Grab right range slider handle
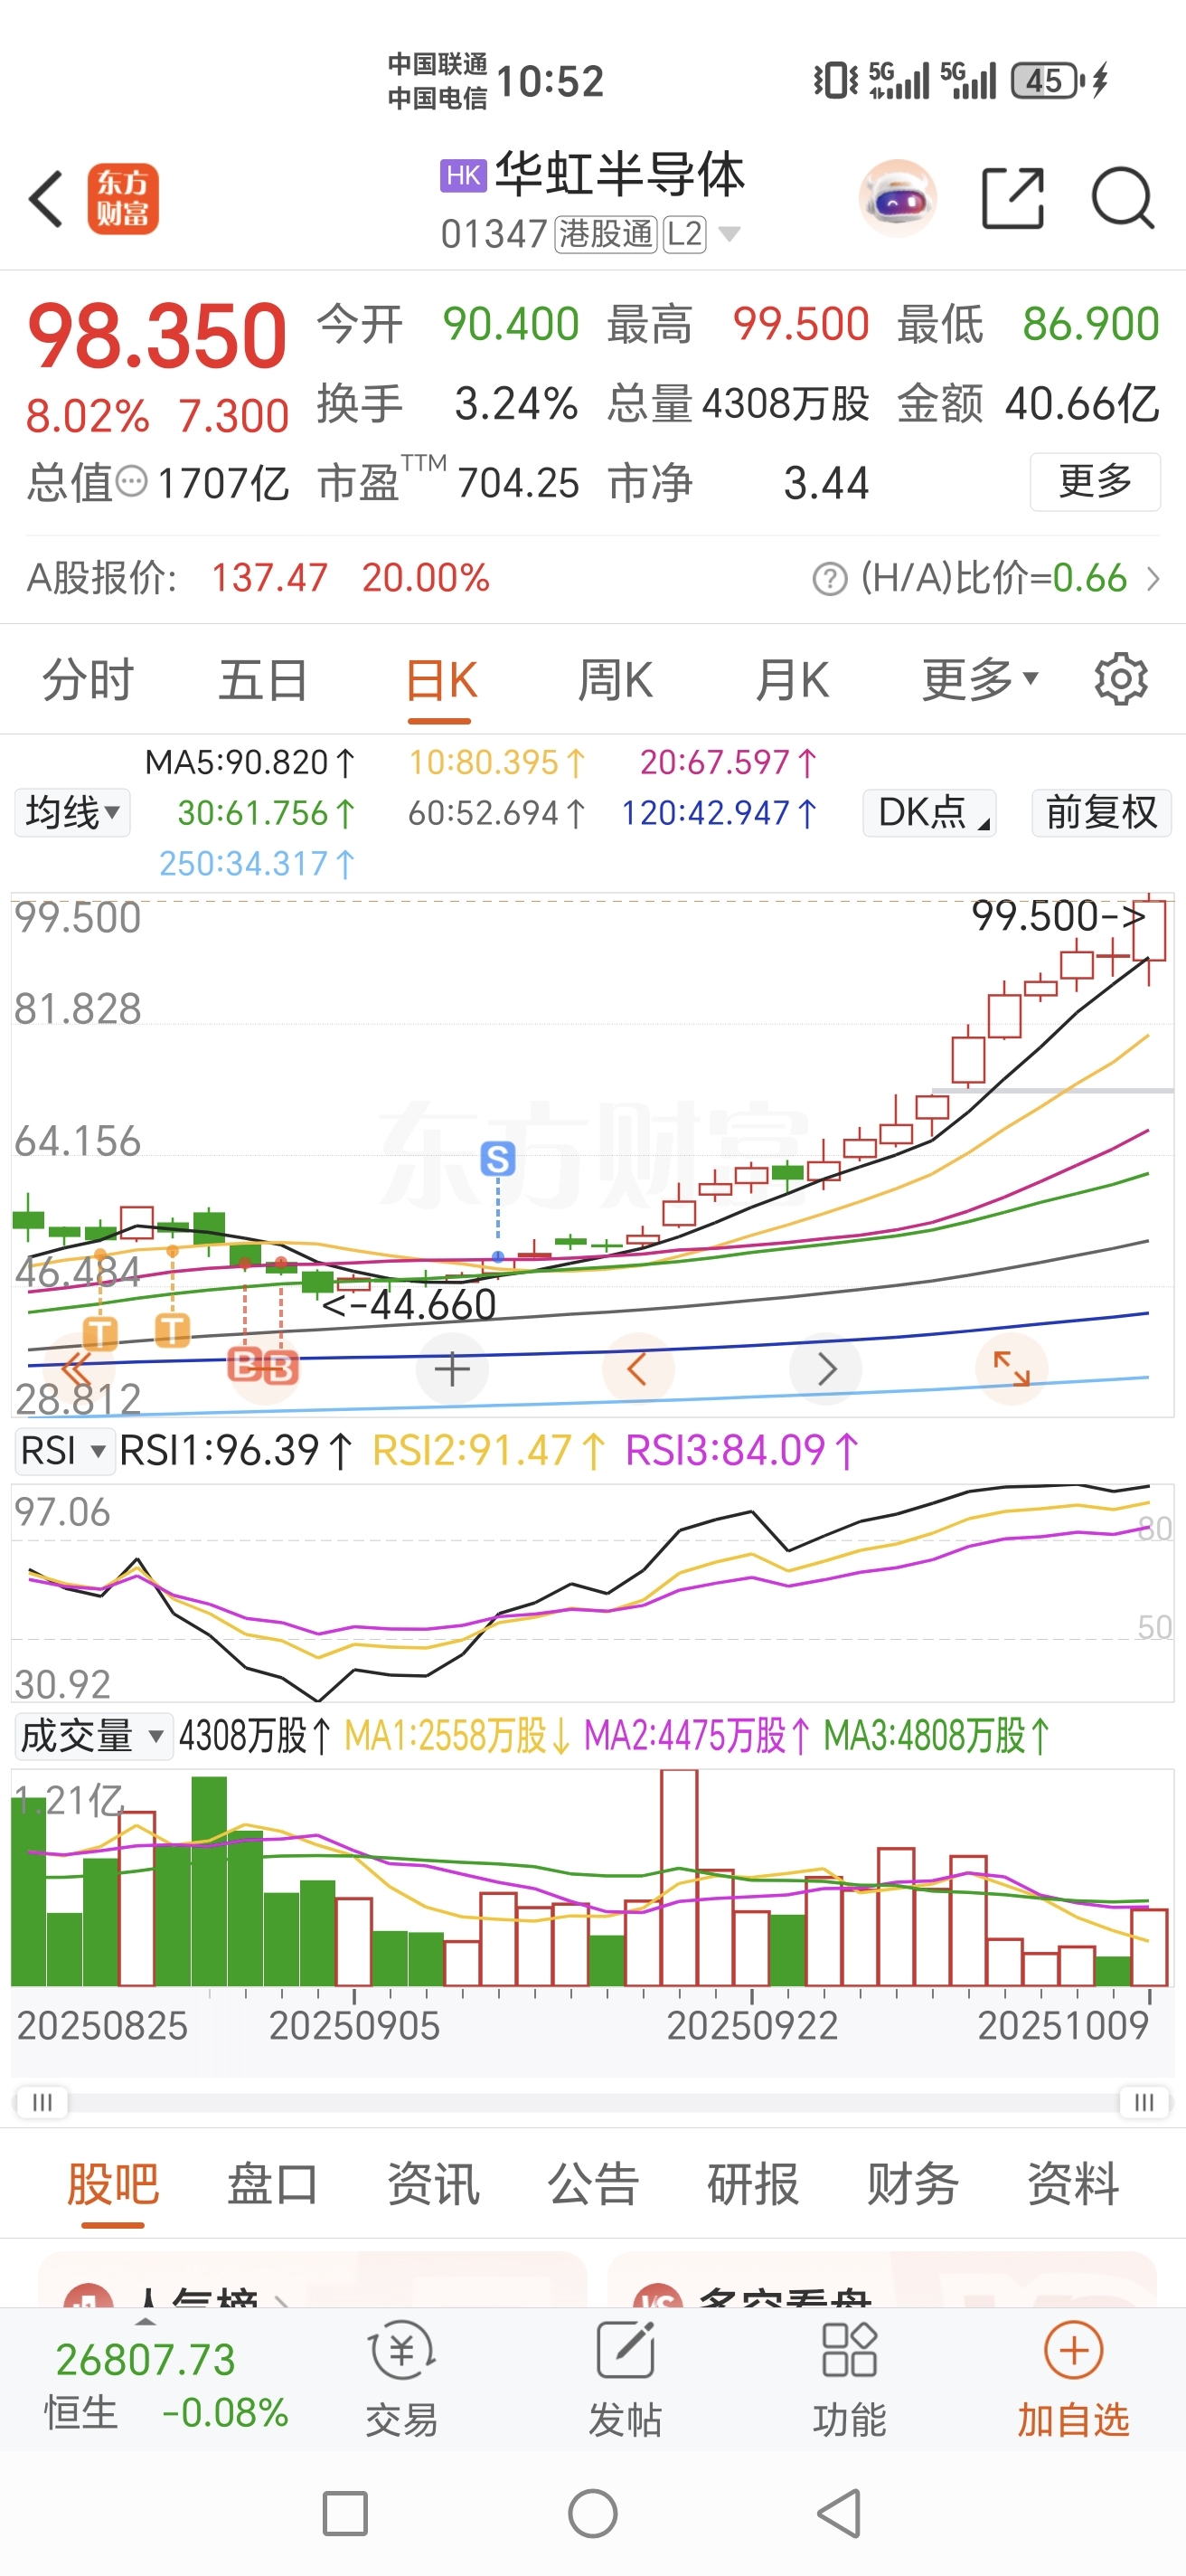 click(1144, 2102)
